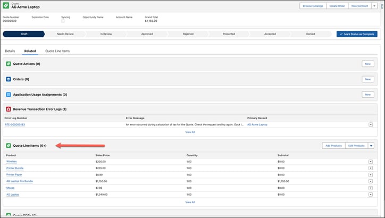
Task: Switch to the Quote Line Items tab
Action: tap(57, 51)
